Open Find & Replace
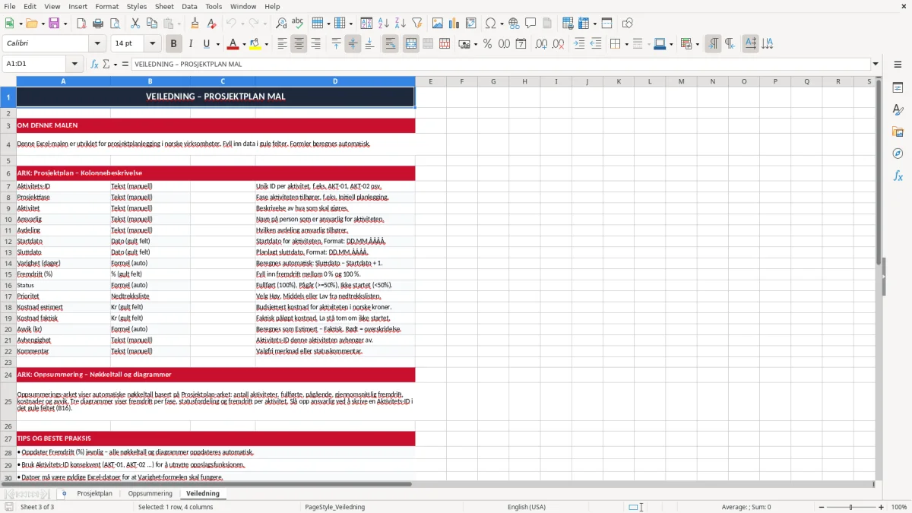The width and height of the screenshot is (912, 513). 281,24
